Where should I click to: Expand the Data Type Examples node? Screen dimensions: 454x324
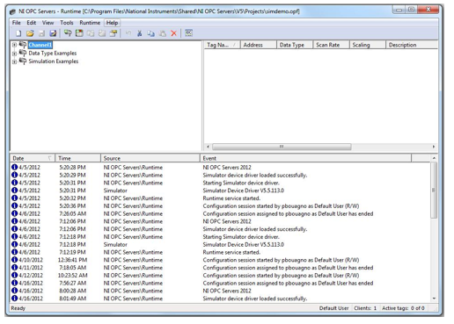[14, 54]
